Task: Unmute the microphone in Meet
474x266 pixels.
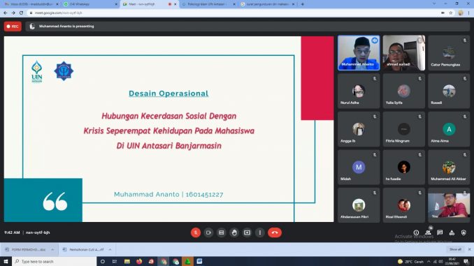Action: click(196, 232)
